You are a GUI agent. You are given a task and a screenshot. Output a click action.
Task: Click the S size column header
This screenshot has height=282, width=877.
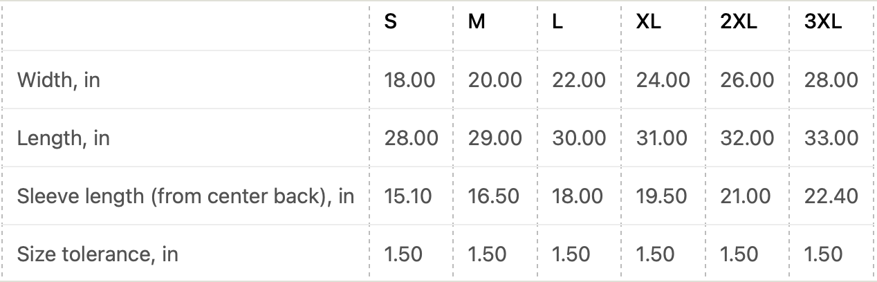[x=391, y=22]
